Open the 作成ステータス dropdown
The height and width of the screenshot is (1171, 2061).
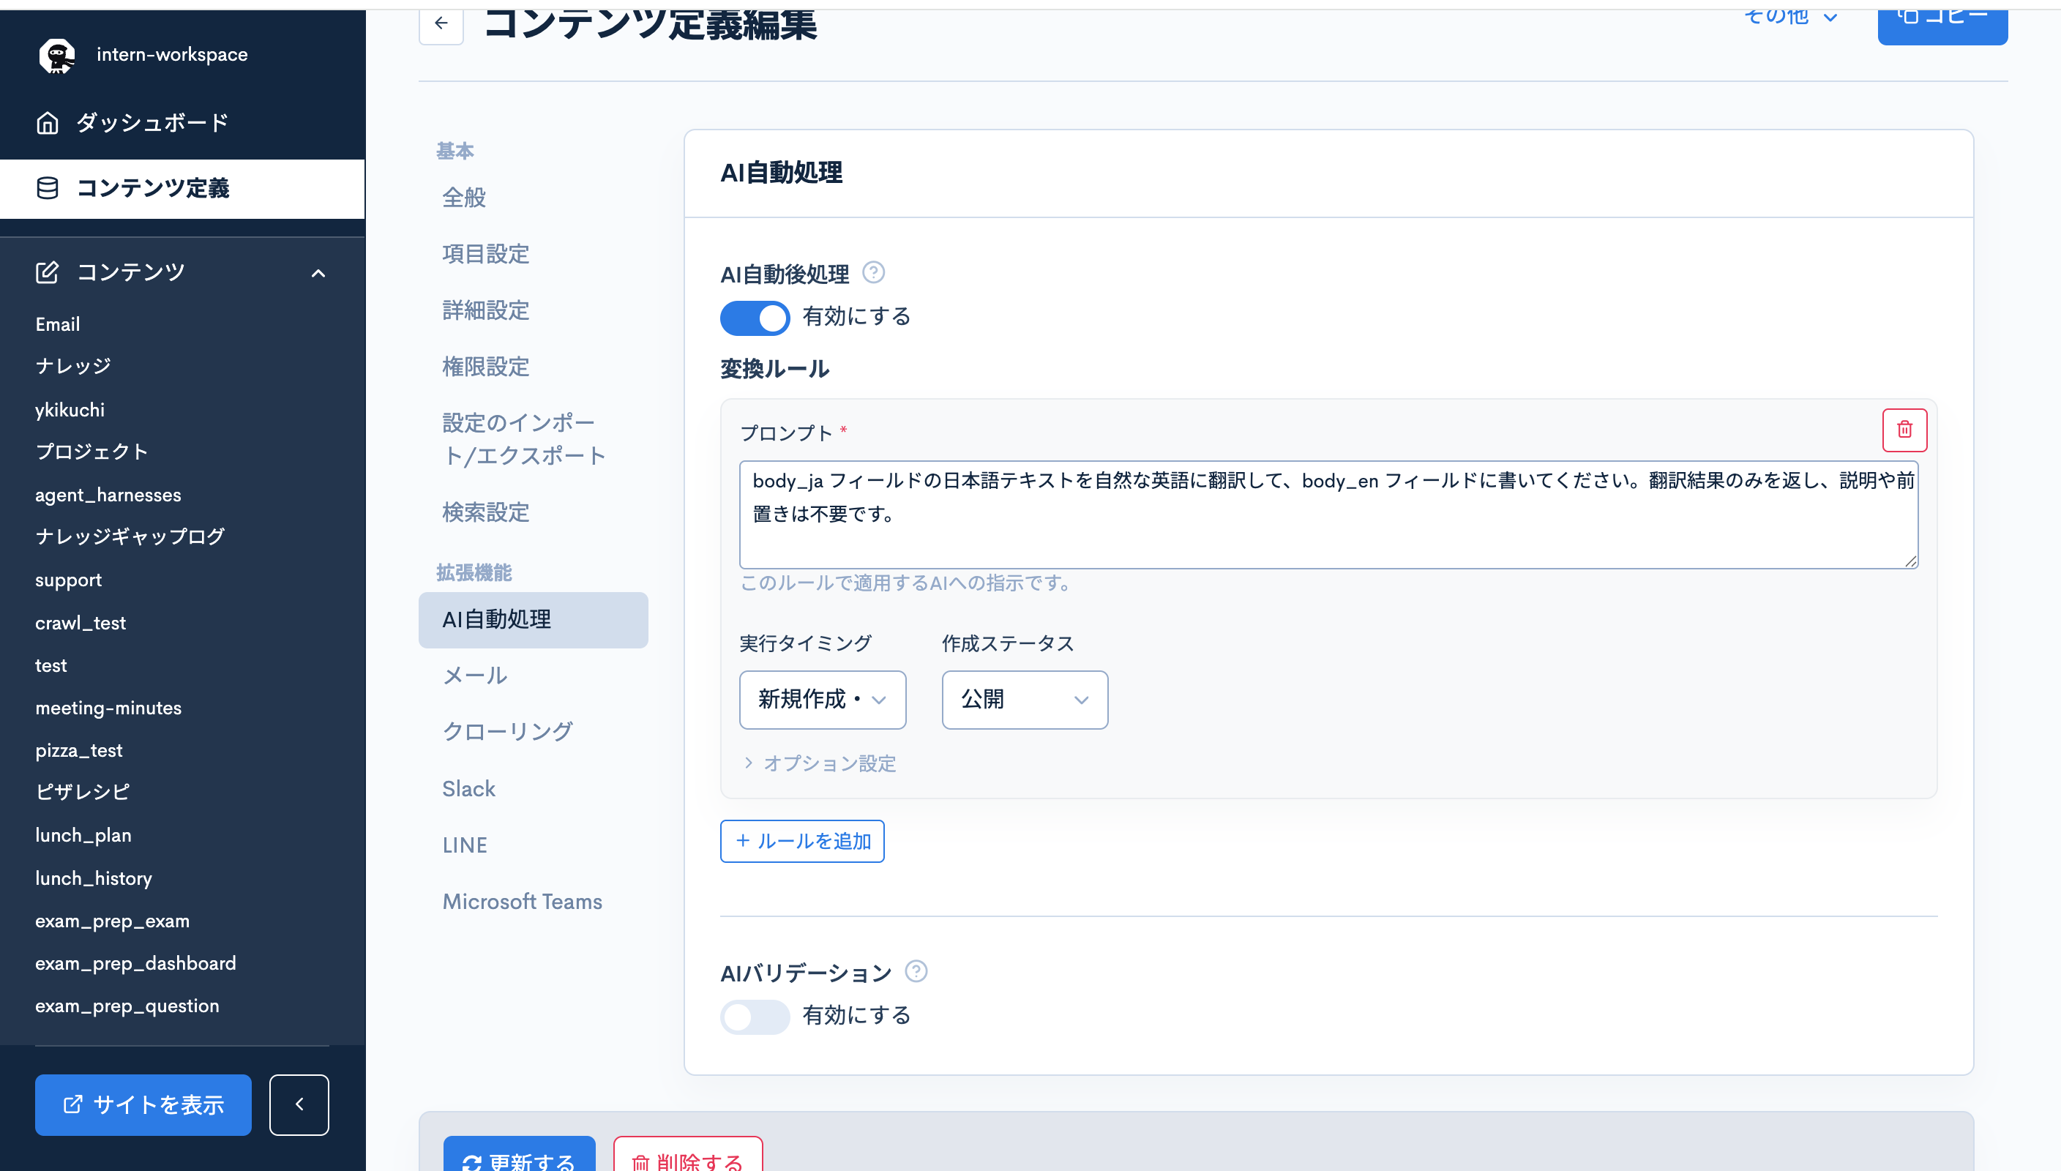point(1025,700)
